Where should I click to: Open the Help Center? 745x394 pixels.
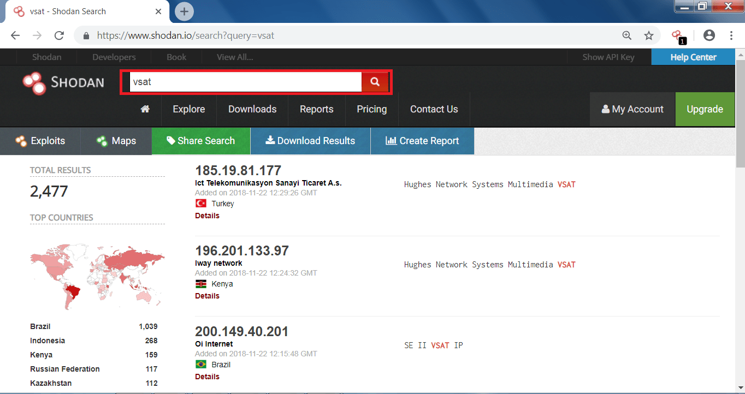[693, 57]
